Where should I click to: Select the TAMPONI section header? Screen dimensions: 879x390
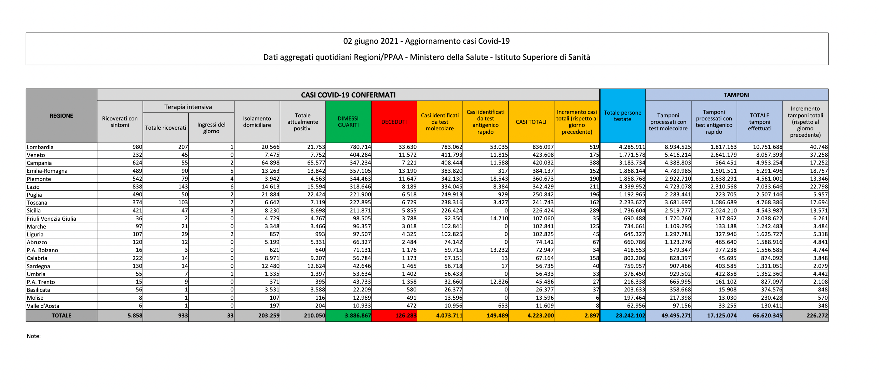(736, 95)
